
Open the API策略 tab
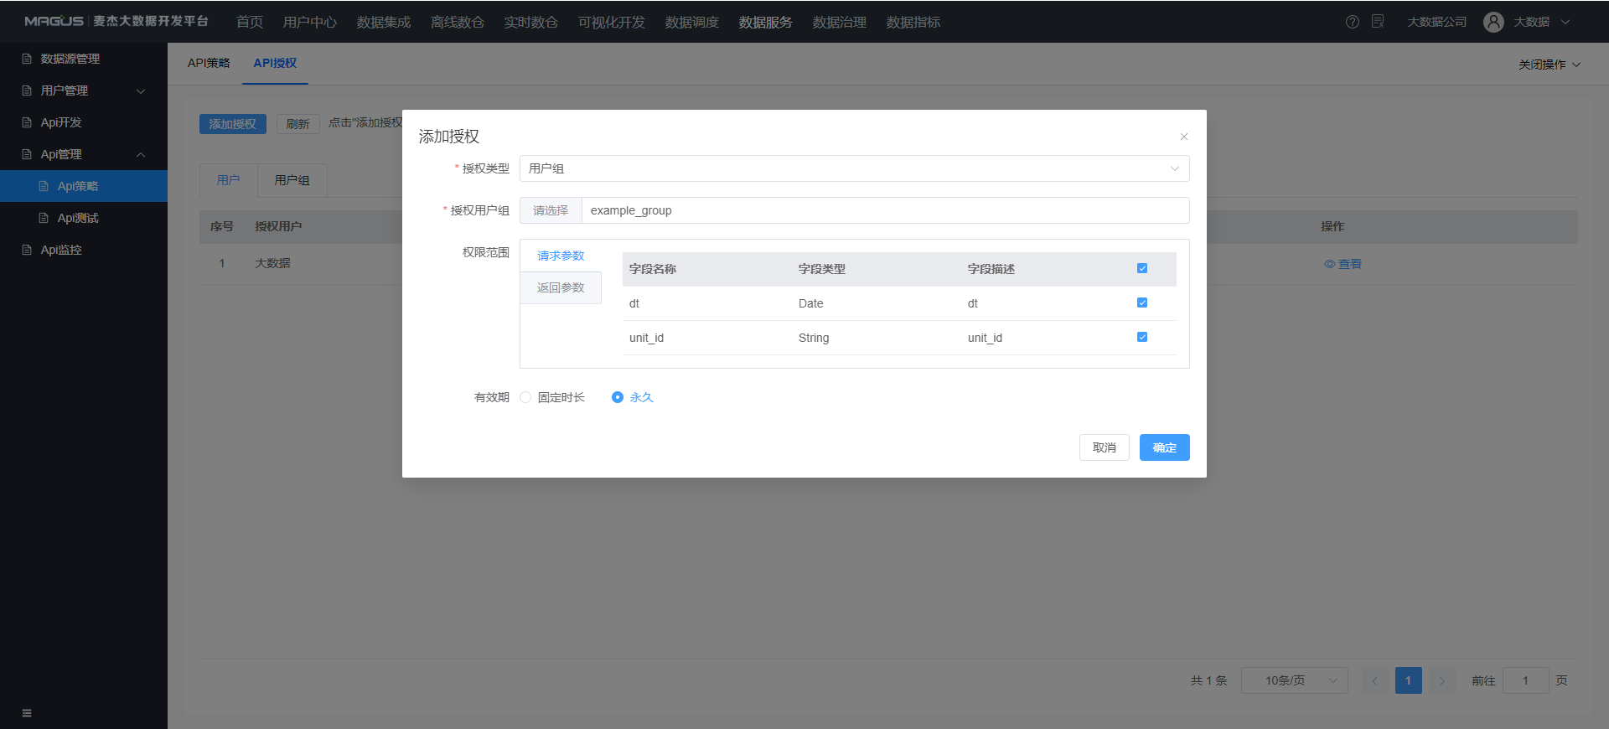click(x=209, y=63)
